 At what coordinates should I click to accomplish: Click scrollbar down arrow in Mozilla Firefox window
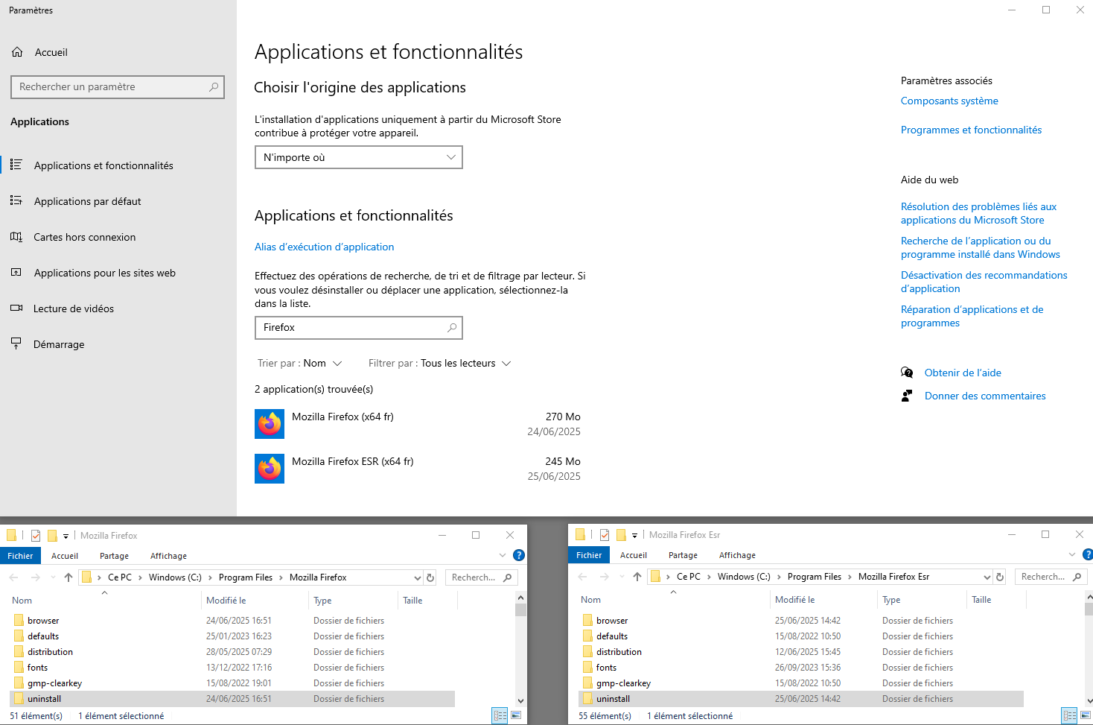tap(520, 700)
